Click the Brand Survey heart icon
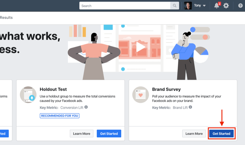Image resolution: width=245 pixels, height=145 pixels. point(141,94)
